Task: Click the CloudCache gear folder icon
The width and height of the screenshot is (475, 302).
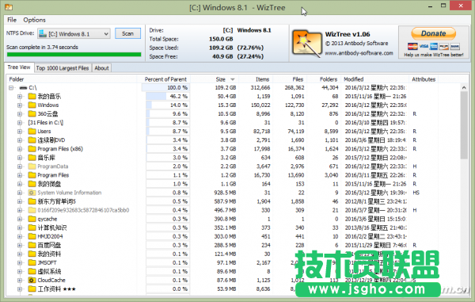Action: coord(32,280)
